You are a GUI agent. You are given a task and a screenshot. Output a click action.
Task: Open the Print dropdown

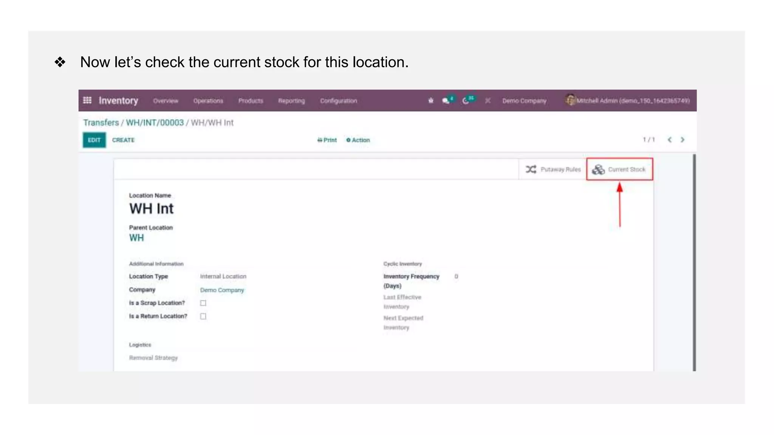327,140
